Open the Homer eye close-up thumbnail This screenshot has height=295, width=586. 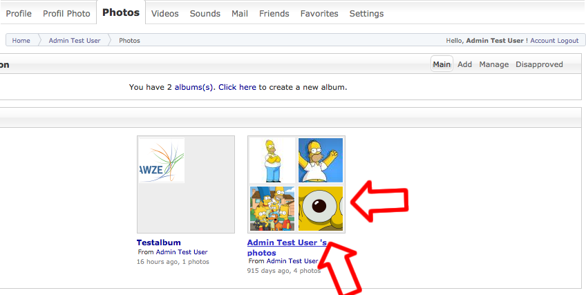tap(321, 208)
